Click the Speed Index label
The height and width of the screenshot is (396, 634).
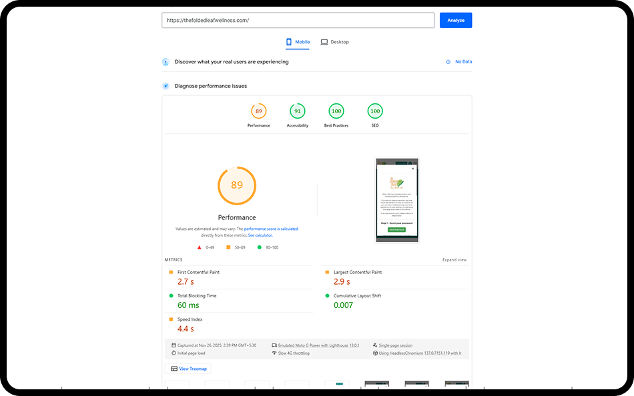tap(190, 319)
